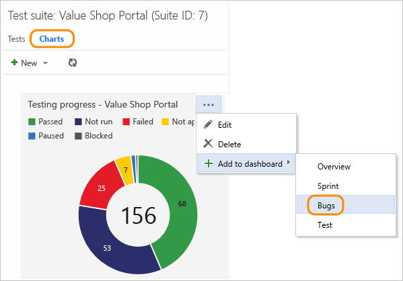Refresh the charts with refresh icon
The width and height of the screenshot is (403, 281).
(73, 63)
